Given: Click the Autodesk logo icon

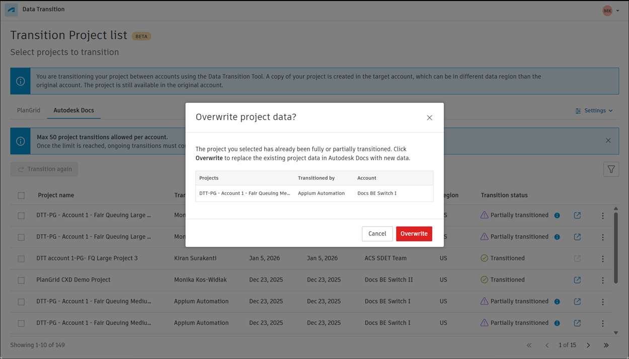Looking at the screenshot, I should coord(11,10).
